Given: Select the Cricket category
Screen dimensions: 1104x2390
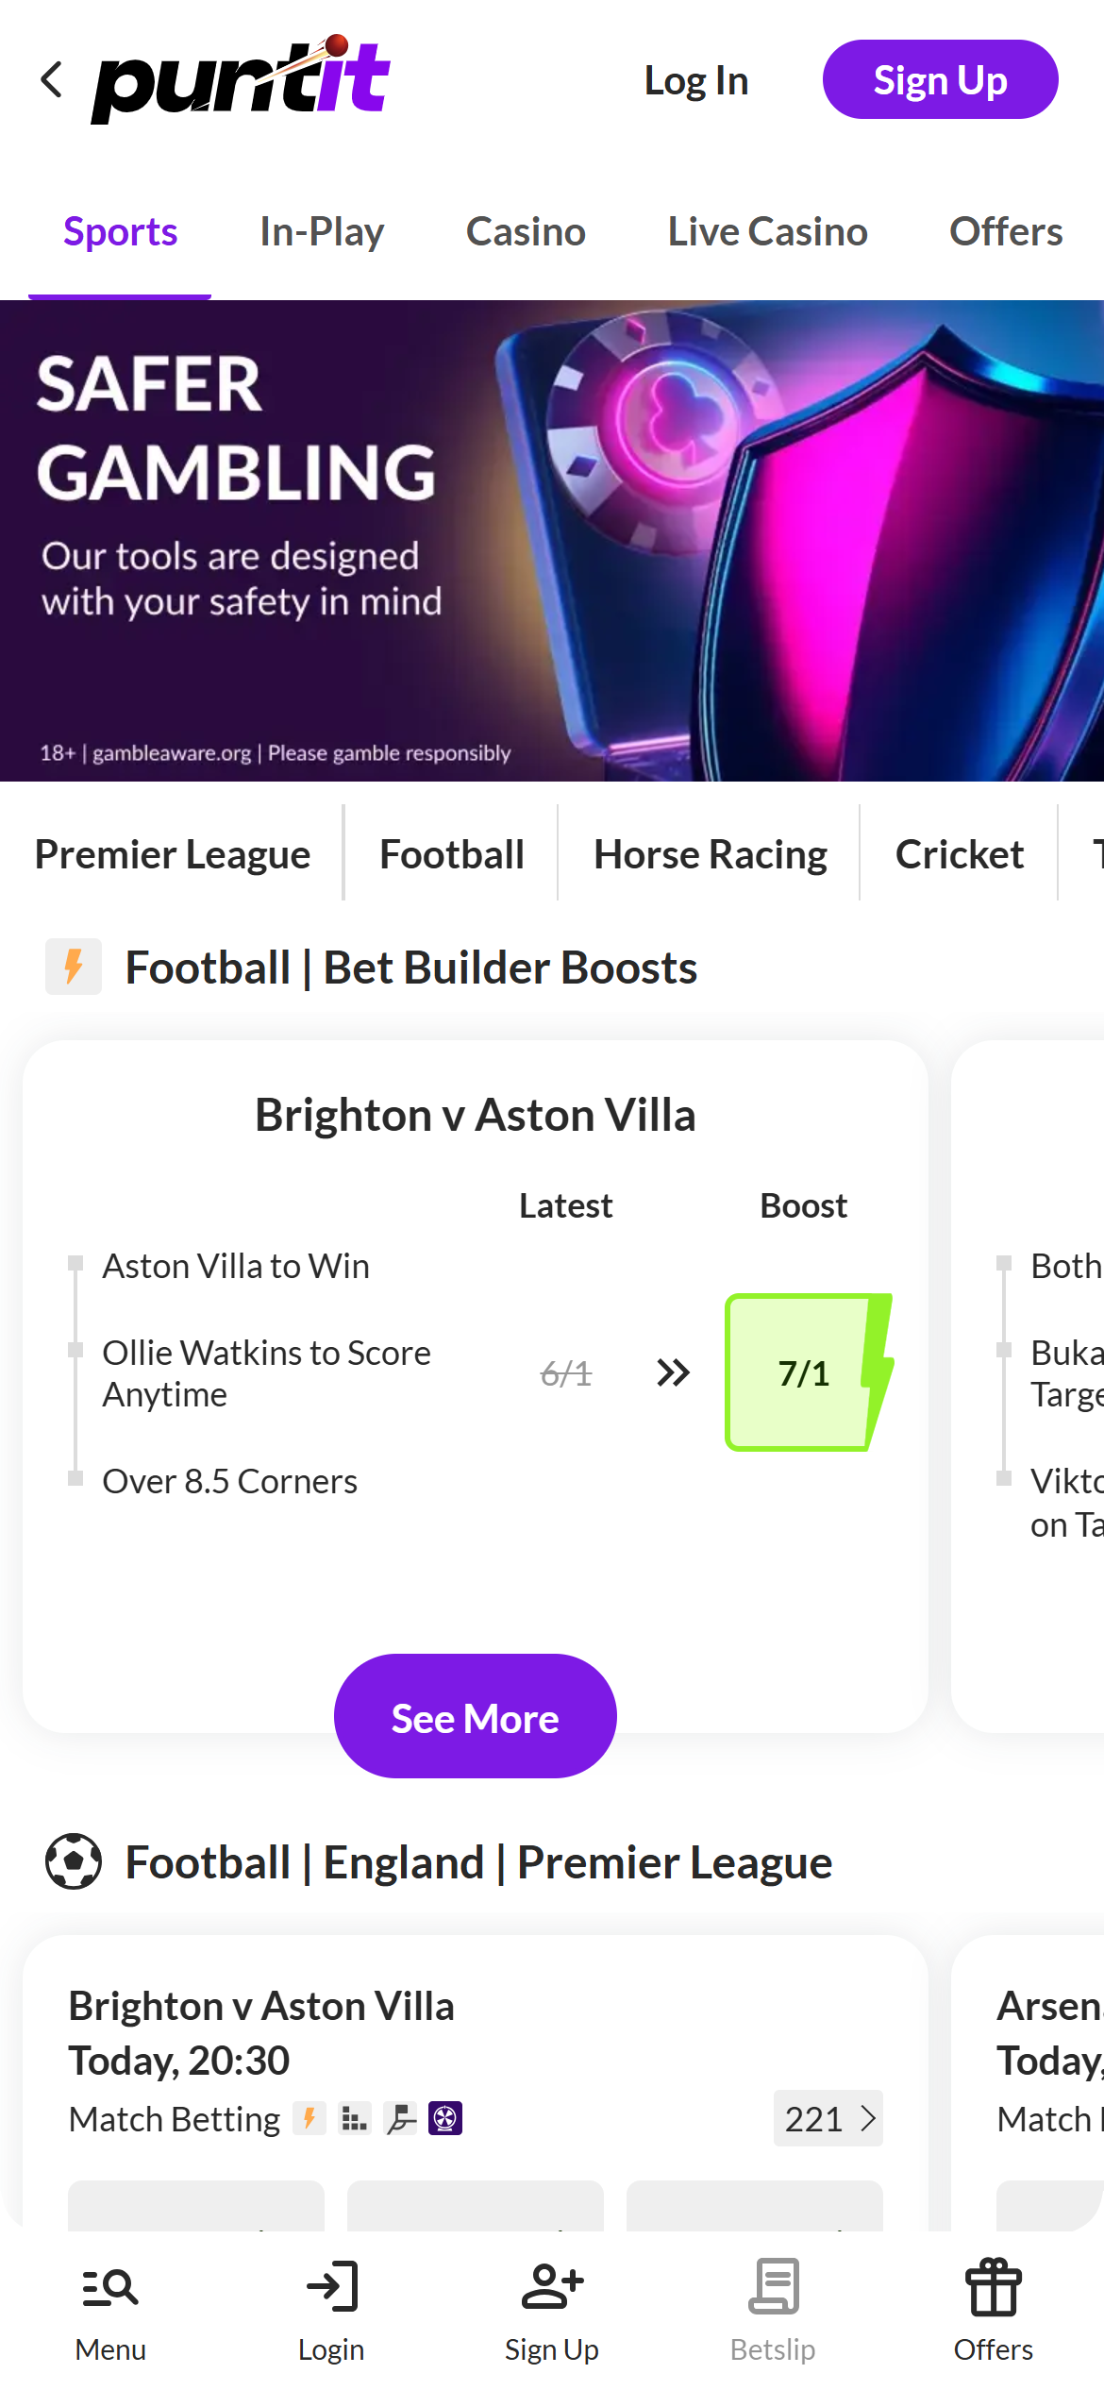Looking at the screenshot, I should 959,854.
